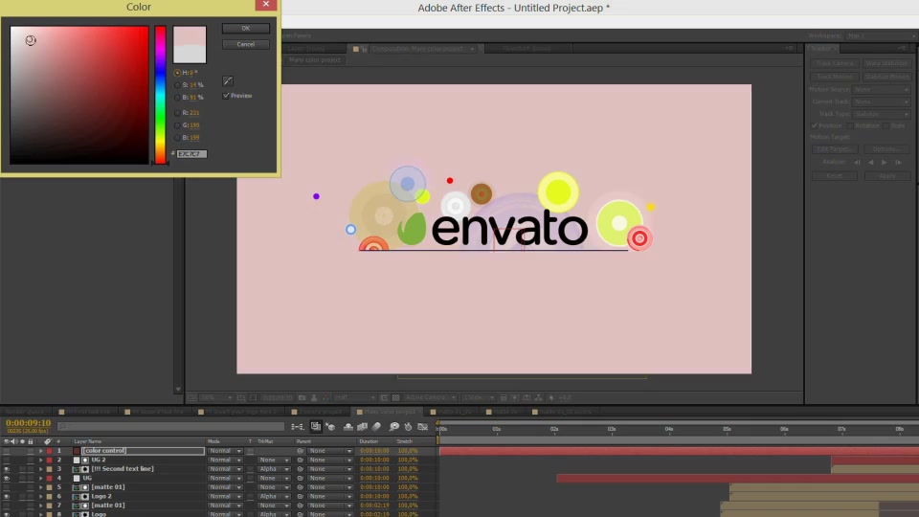
Task: Click the audio column header icon
Action: (x=14, y=441)
